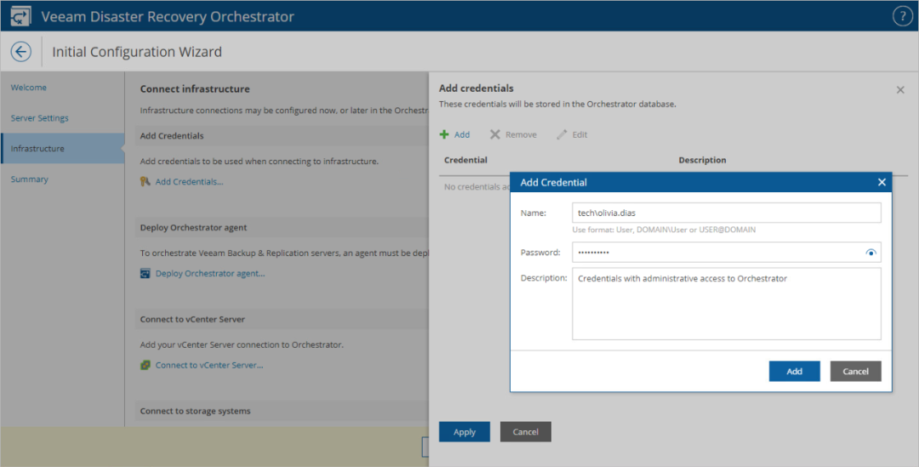
Task: Click the Veeam Orchestrator logo icon
Action: pyautogui.click(x=20, y=16)
